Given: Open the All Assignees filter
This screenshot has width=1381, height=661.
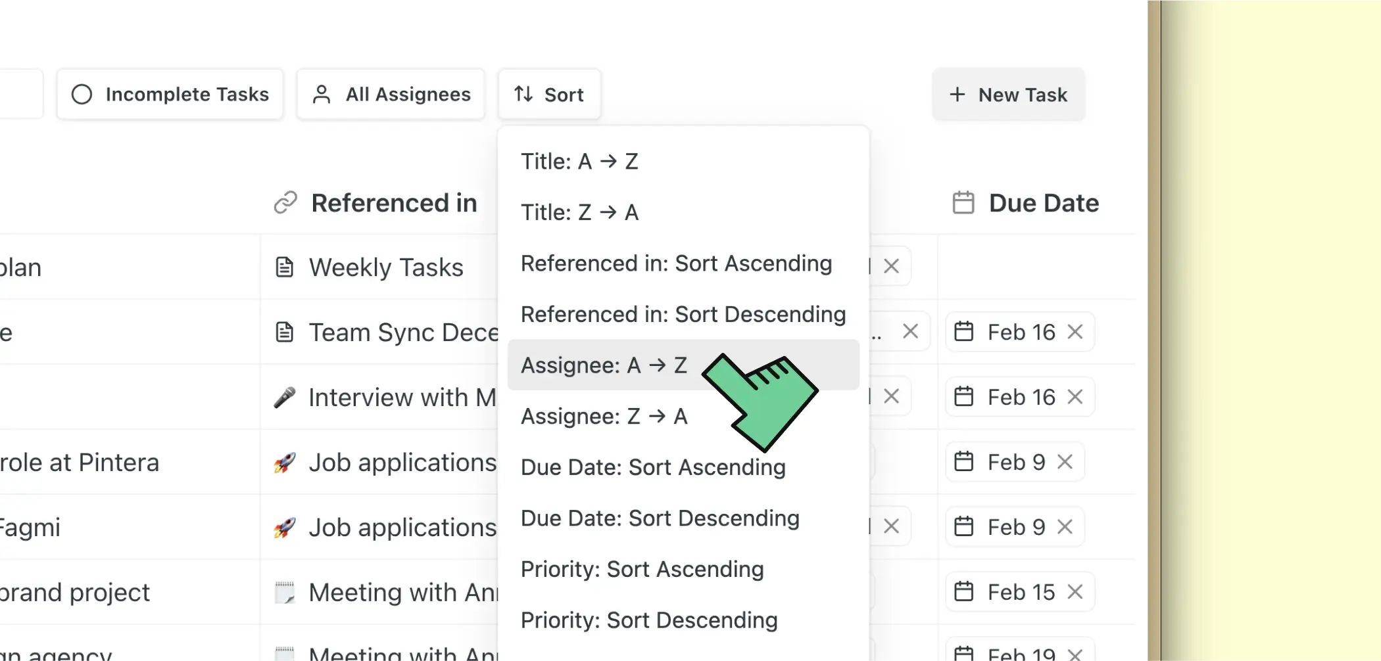Looking at the screenshot, I should coord(391,95).
